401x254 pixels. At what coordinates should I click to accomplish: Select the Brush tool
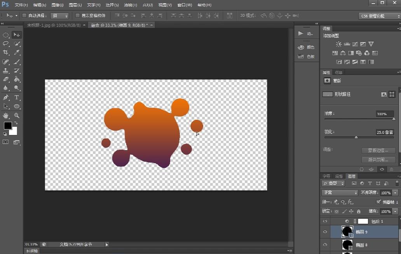17,62
